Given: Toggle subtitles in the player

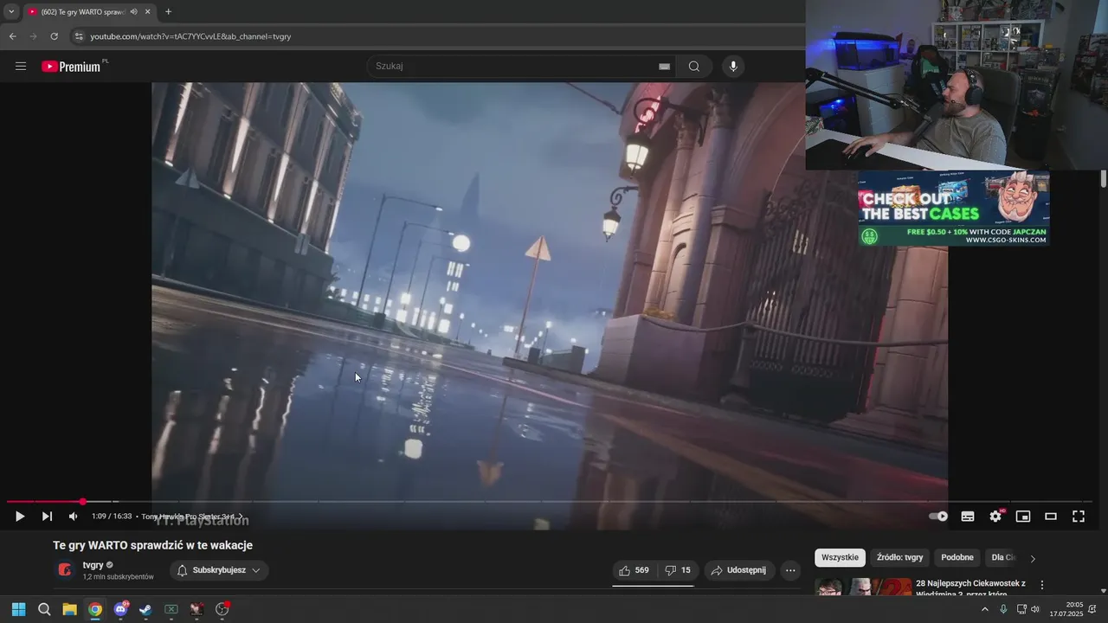Looking at the screenshot, I should tap(968, 517).
